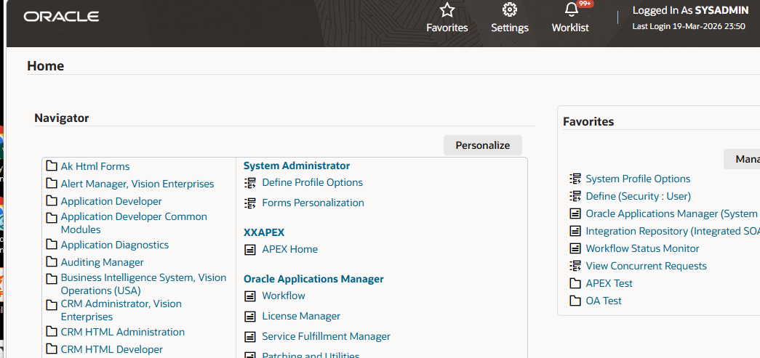This screenshot has width=760, height=358.
Task: Click the XXAPEX heading
Action: 264,232
